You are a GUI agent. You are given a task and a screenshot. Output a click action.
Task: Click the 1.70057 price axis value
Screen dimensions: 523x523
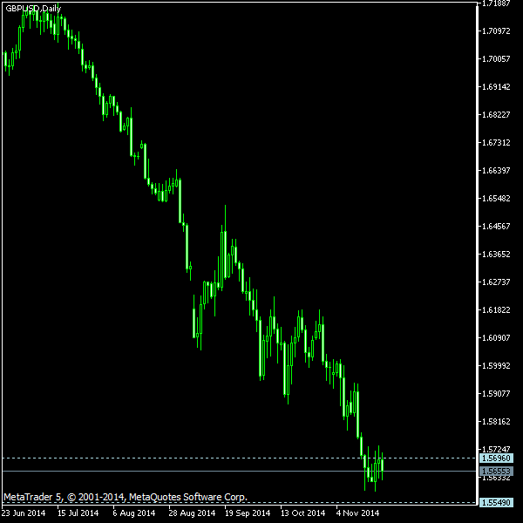pyautogui.click(x=496, y=59)
